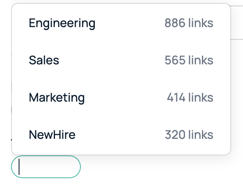Focus the empty rounded tag input field
This screenshot has width=243, height=185.
point(46,167)
